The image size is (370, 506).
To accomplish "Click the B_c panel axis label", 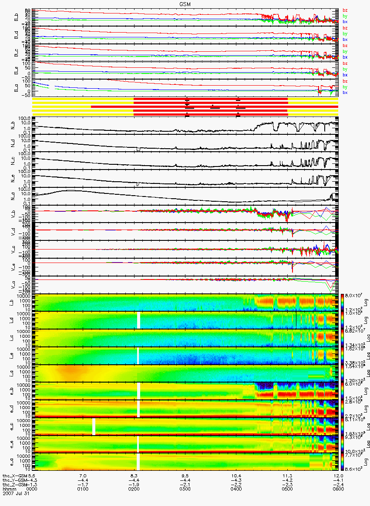I will pos(16,53).
